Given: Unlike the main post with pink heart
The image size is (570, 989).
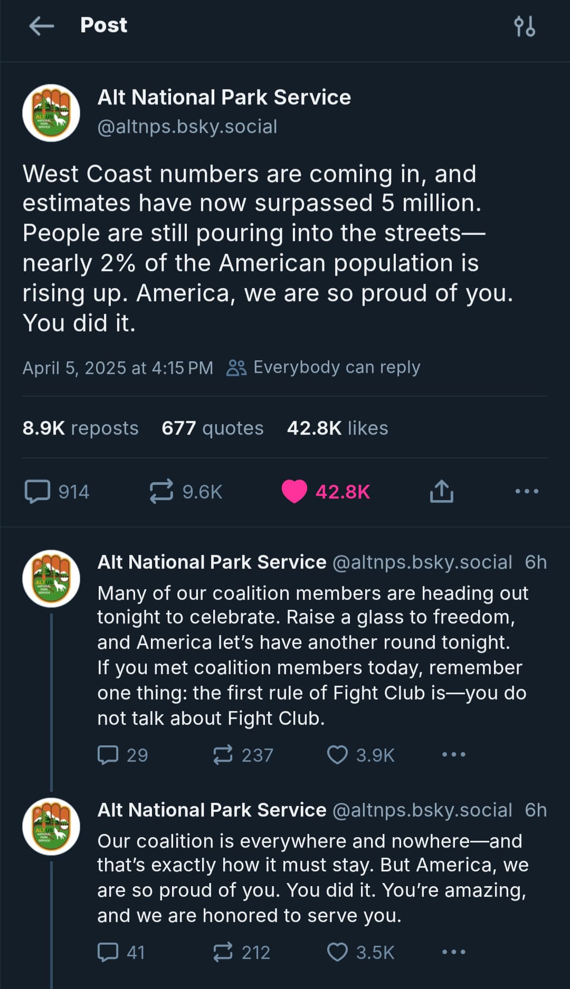Looking at the screenshot, I should coord(294,492).
